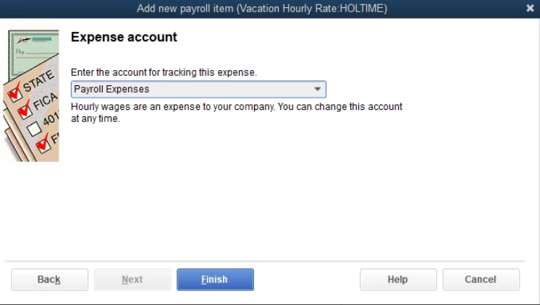Click inside the Payroll Expenses account field
Image resolution: width=540 pixels, height=305 pixels.
click(x=188, y=90)
